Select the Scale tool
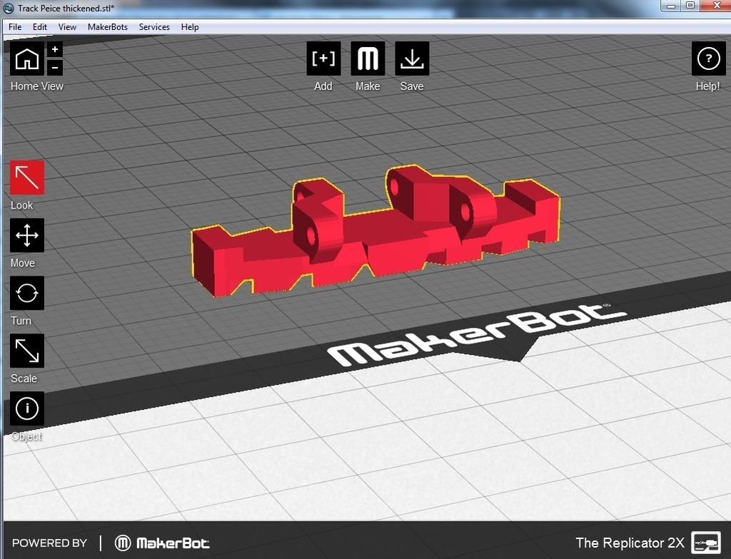 coord(26,351)
